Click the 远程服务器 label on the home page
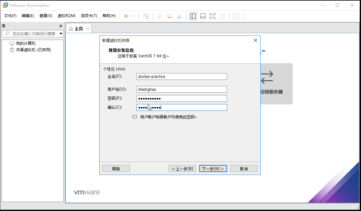This screenshot has height=211, width=361. (272, 92)
